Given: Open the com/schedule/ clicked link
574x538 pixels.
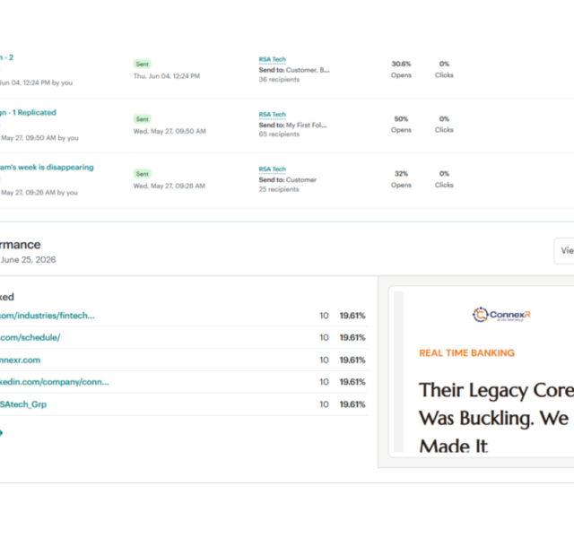Looking at the screenshot, I should [x=30, y=337].
